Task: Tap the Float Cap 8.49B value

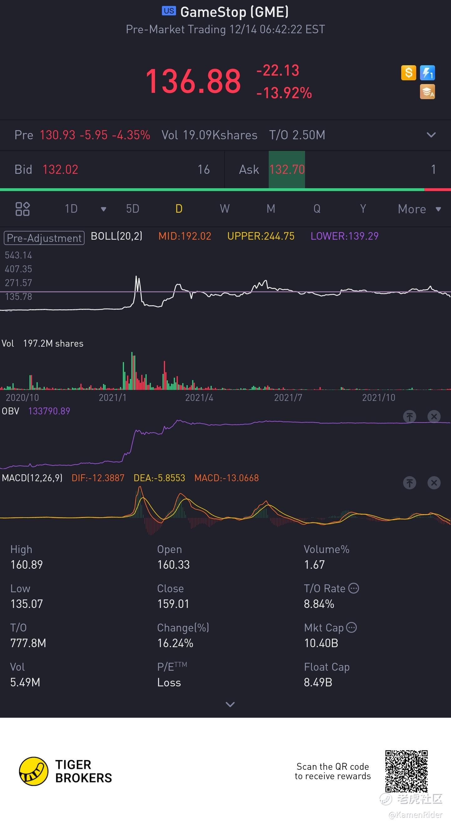Action: (318, 682)
